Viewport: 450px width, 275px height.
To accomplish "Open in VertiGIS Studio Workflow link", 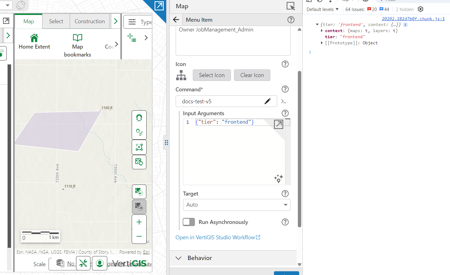I will pyautogui.click(x=218, y=237).
